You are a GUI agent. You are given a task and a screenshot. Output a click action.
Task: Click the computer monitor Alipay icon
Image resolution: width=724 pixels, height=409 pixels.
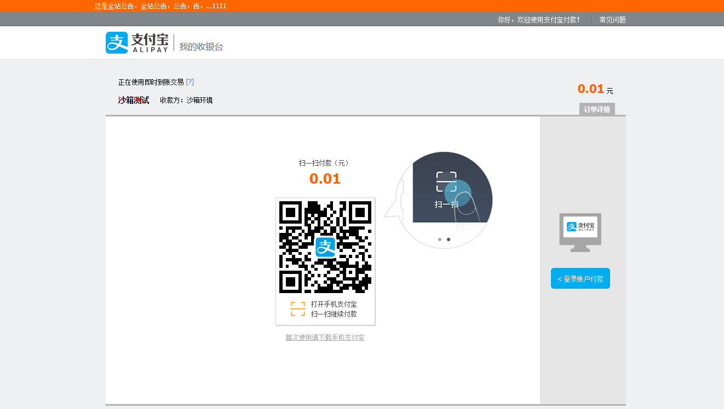(x=581, y=232)
